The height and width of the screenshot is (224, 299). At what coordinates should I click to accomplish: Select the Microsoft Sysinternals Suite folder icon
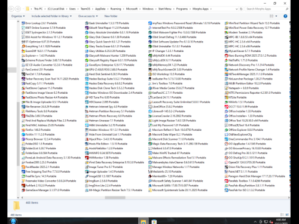pos(150,190)
